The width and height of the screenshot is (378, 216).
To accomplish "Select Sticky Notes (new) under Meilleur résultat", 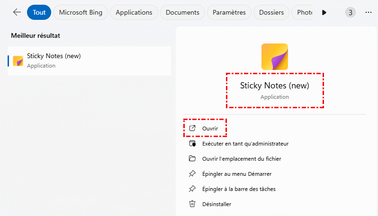I will [89, 60].
